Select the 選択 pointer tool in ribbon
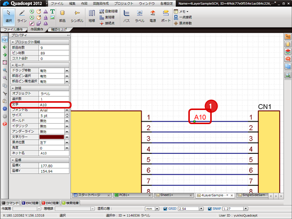Image resolution: width=292 pixels, height=219 pixels. coord(9,17)
